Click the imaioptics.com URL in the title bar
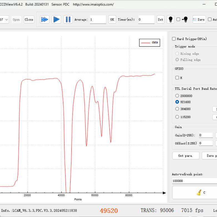The width and height of the screenshot is (217, 217). pos(93,4)
